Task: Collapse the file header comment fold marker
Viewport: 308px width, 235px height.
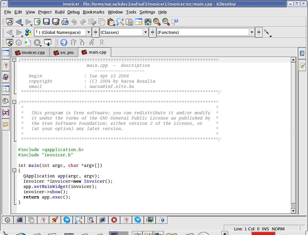Action: [14, 60]
